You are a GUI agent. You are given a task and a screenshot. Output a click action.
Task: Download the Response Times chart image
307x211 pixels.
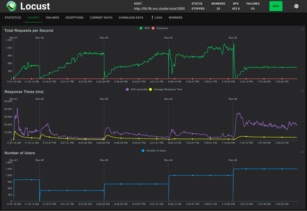click(x=302, y=90)
